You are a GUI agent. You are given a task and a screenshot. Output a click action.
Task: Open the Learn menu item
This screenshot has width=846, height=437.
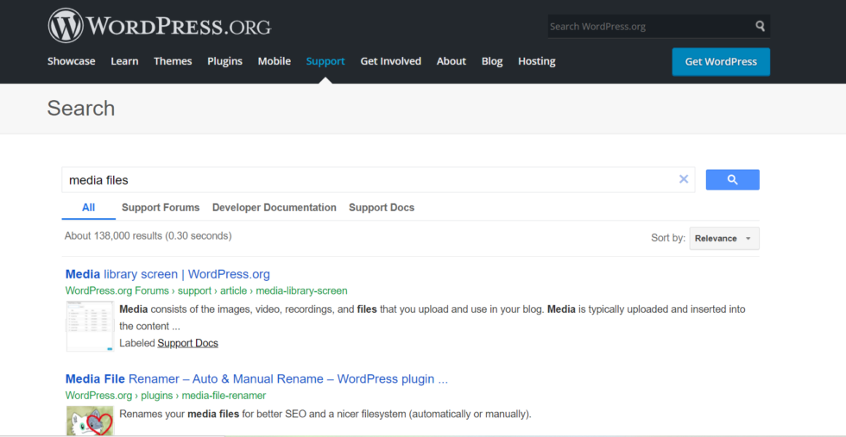124,61
